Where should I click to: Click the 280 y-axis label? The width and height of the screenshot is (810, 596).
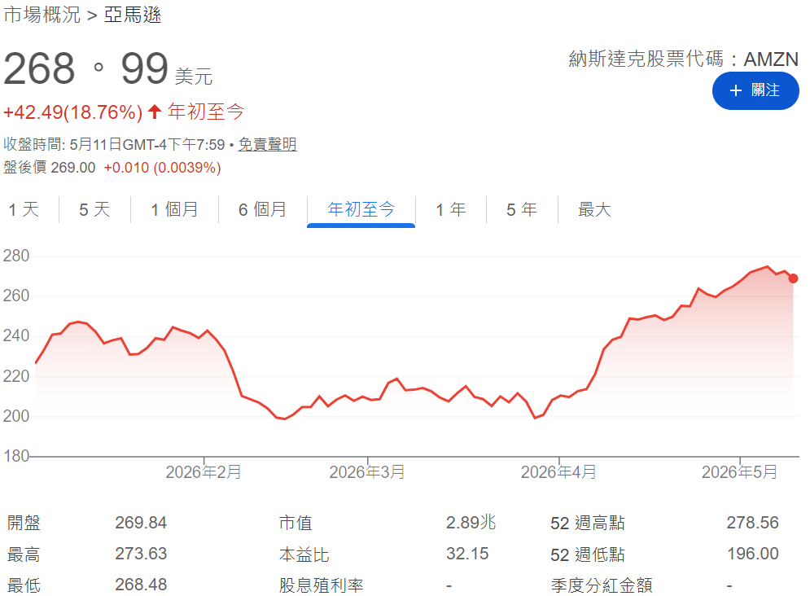click(16, 256)
